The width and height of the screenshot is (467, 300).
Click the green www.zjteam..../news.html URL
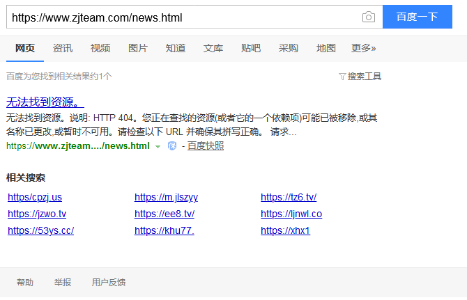click(78, 146)
